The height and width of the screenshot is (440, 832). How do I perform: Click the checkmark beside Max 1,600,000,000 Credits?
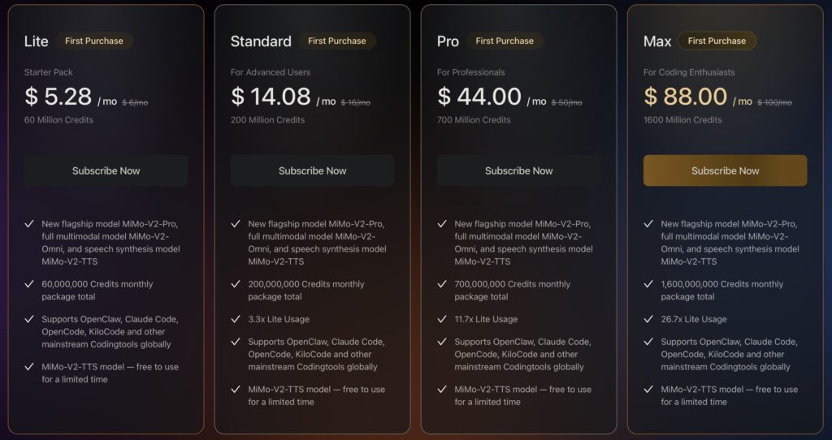click(x=648, y=284)
